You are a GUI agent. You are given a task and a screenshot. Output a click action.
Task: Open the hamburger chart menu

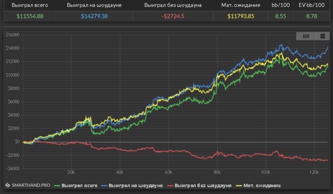[323, 36]
